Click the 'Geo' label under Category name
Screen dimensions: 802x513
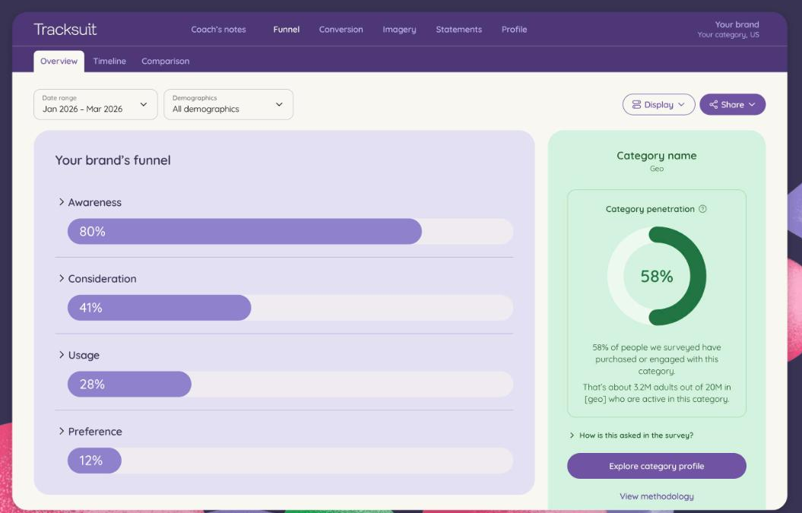pyautogui.click(x=656, y=168)
